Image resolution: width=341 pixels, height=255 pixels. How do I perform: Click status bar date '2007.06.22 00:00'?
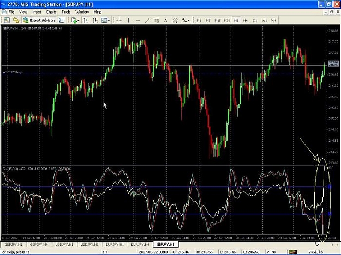(x=153, y=252)
